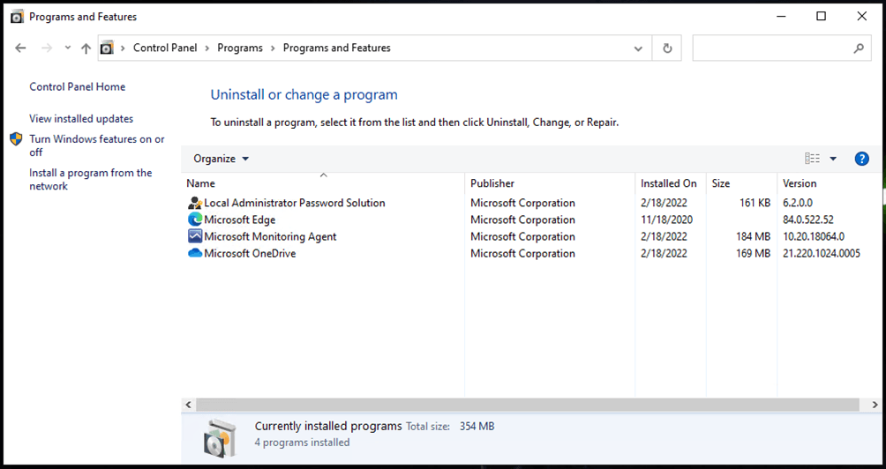This screenshot has width=886, height=469.
Task: Select the Microsoft OneDrive cloud icon
Action: click(195, 253)
